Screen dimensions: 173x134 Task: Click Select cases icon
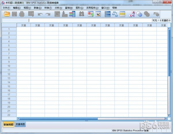click(x=122, y=14)
